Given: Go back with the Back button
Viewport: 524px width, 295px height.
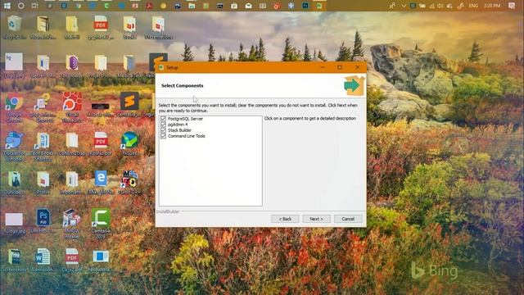Looking at the screenshot, I should coord(285,219).
